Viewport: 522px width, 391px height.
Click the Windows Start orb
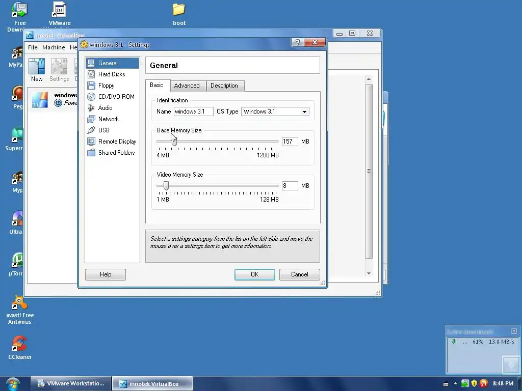pyautogui.click(x=13, y=384)
